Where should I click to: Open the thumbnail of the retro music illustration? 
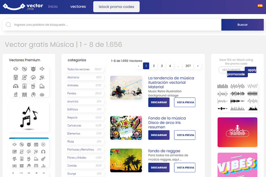(x=126, y=88)
